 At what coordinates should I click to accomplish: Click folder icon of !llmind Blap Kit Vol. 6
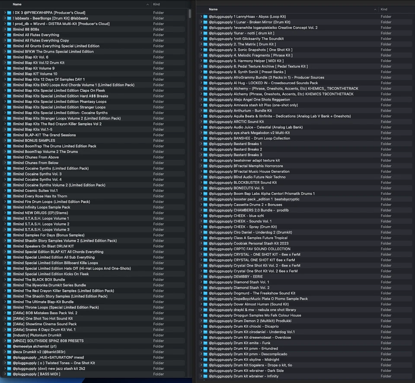click(x=9, y=57)
